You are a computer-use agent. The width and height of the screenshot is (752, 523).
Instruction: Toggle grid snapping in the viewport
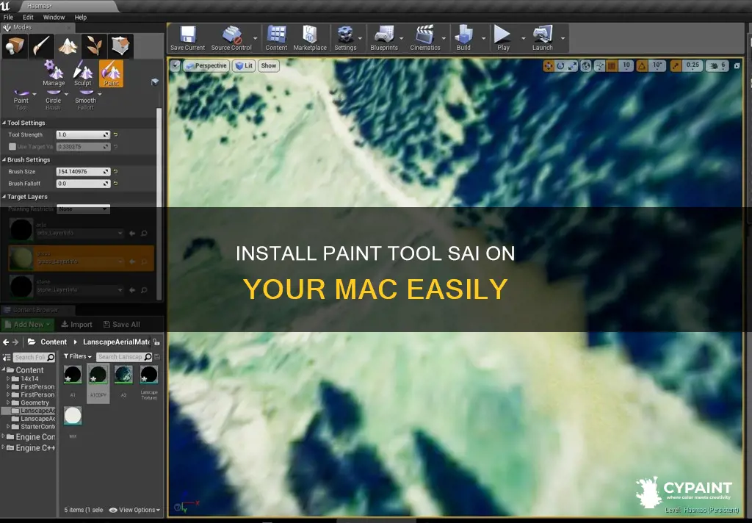point(612,66)
